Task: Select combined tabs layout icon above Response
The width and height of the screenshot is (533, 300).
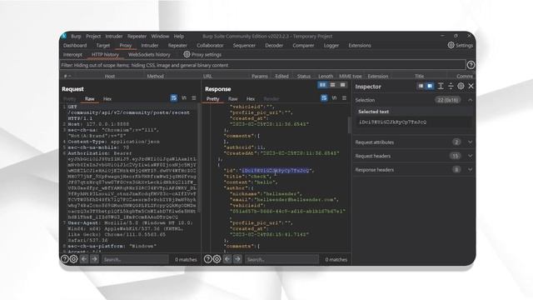Action: pos(342,85)
